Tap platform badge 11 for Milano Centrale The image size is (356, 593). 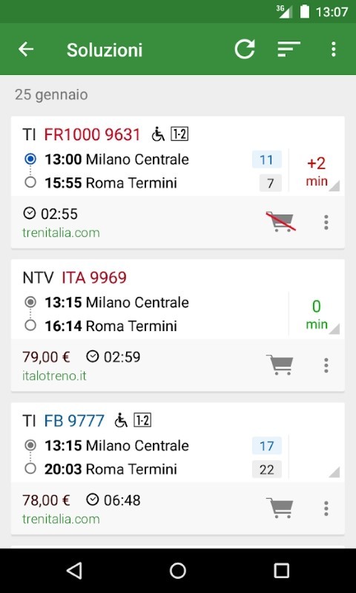[266, 160]
